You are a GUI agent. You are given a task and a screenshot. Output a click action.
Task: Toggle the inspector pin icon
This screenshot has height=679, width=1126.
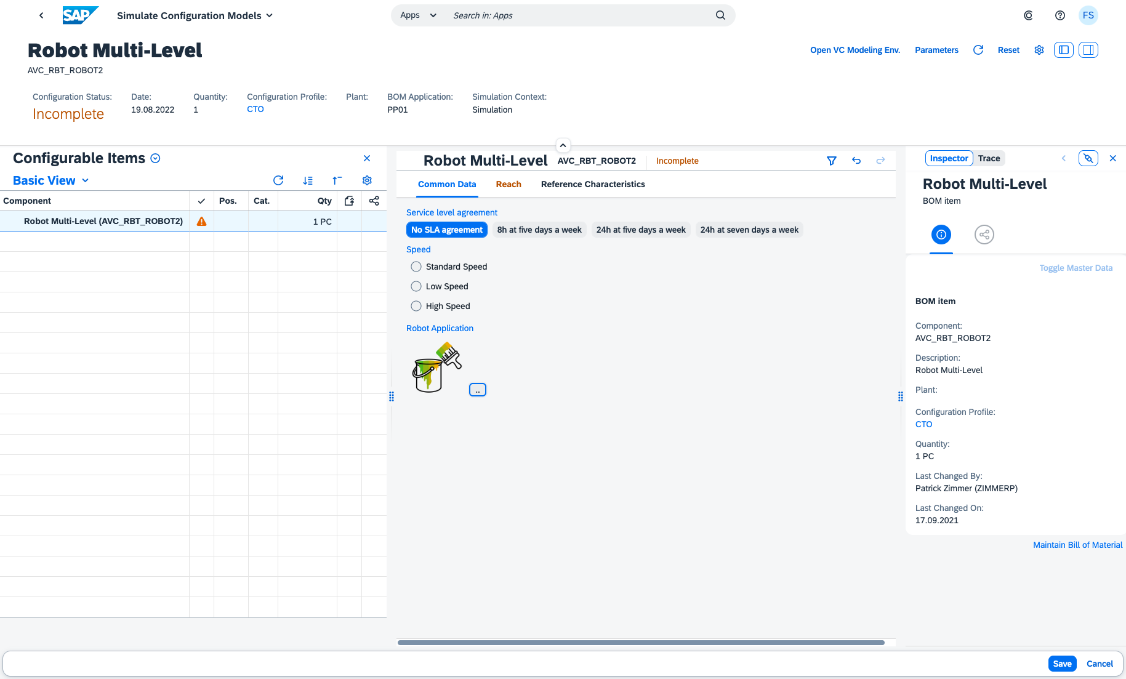1088,158
